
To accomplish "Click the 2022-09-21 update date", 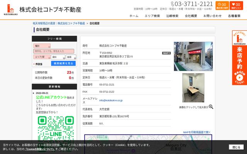I will click(x=42, y=93).
